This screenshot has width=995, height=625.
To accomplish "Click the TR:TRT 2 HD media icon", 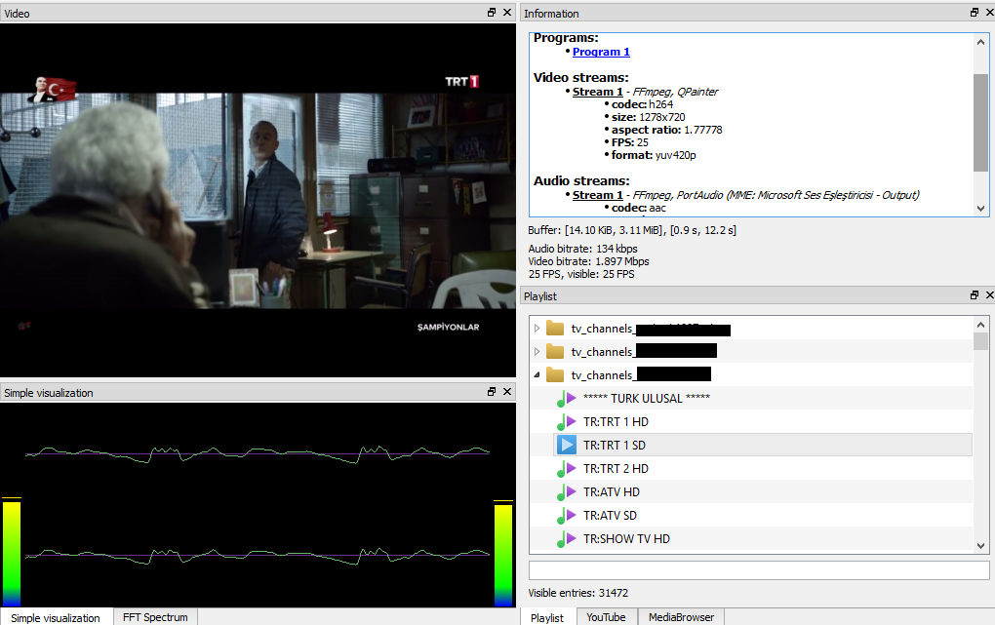I will coord(566,469).
